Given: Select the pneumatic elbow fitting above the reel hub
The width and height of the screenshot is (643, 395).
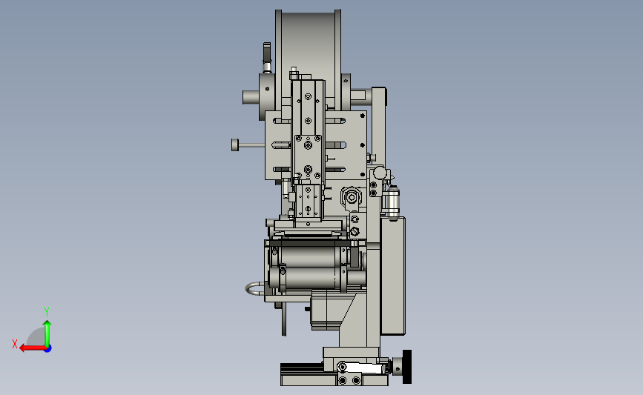Looking at the screenshot, I should coord(267,57).
